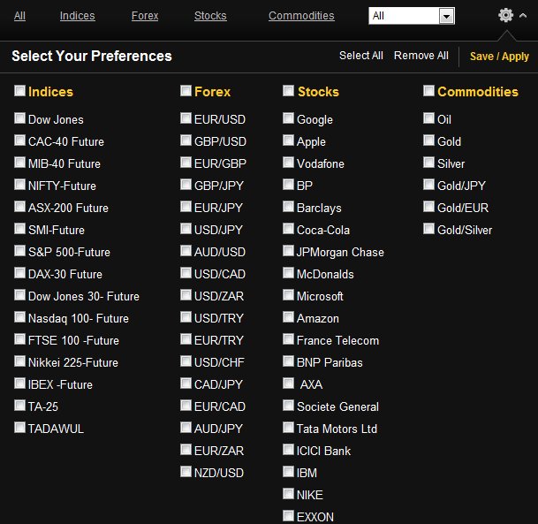
Task: Enable the Dow Jones checkbox
Action: coord(20,118)
